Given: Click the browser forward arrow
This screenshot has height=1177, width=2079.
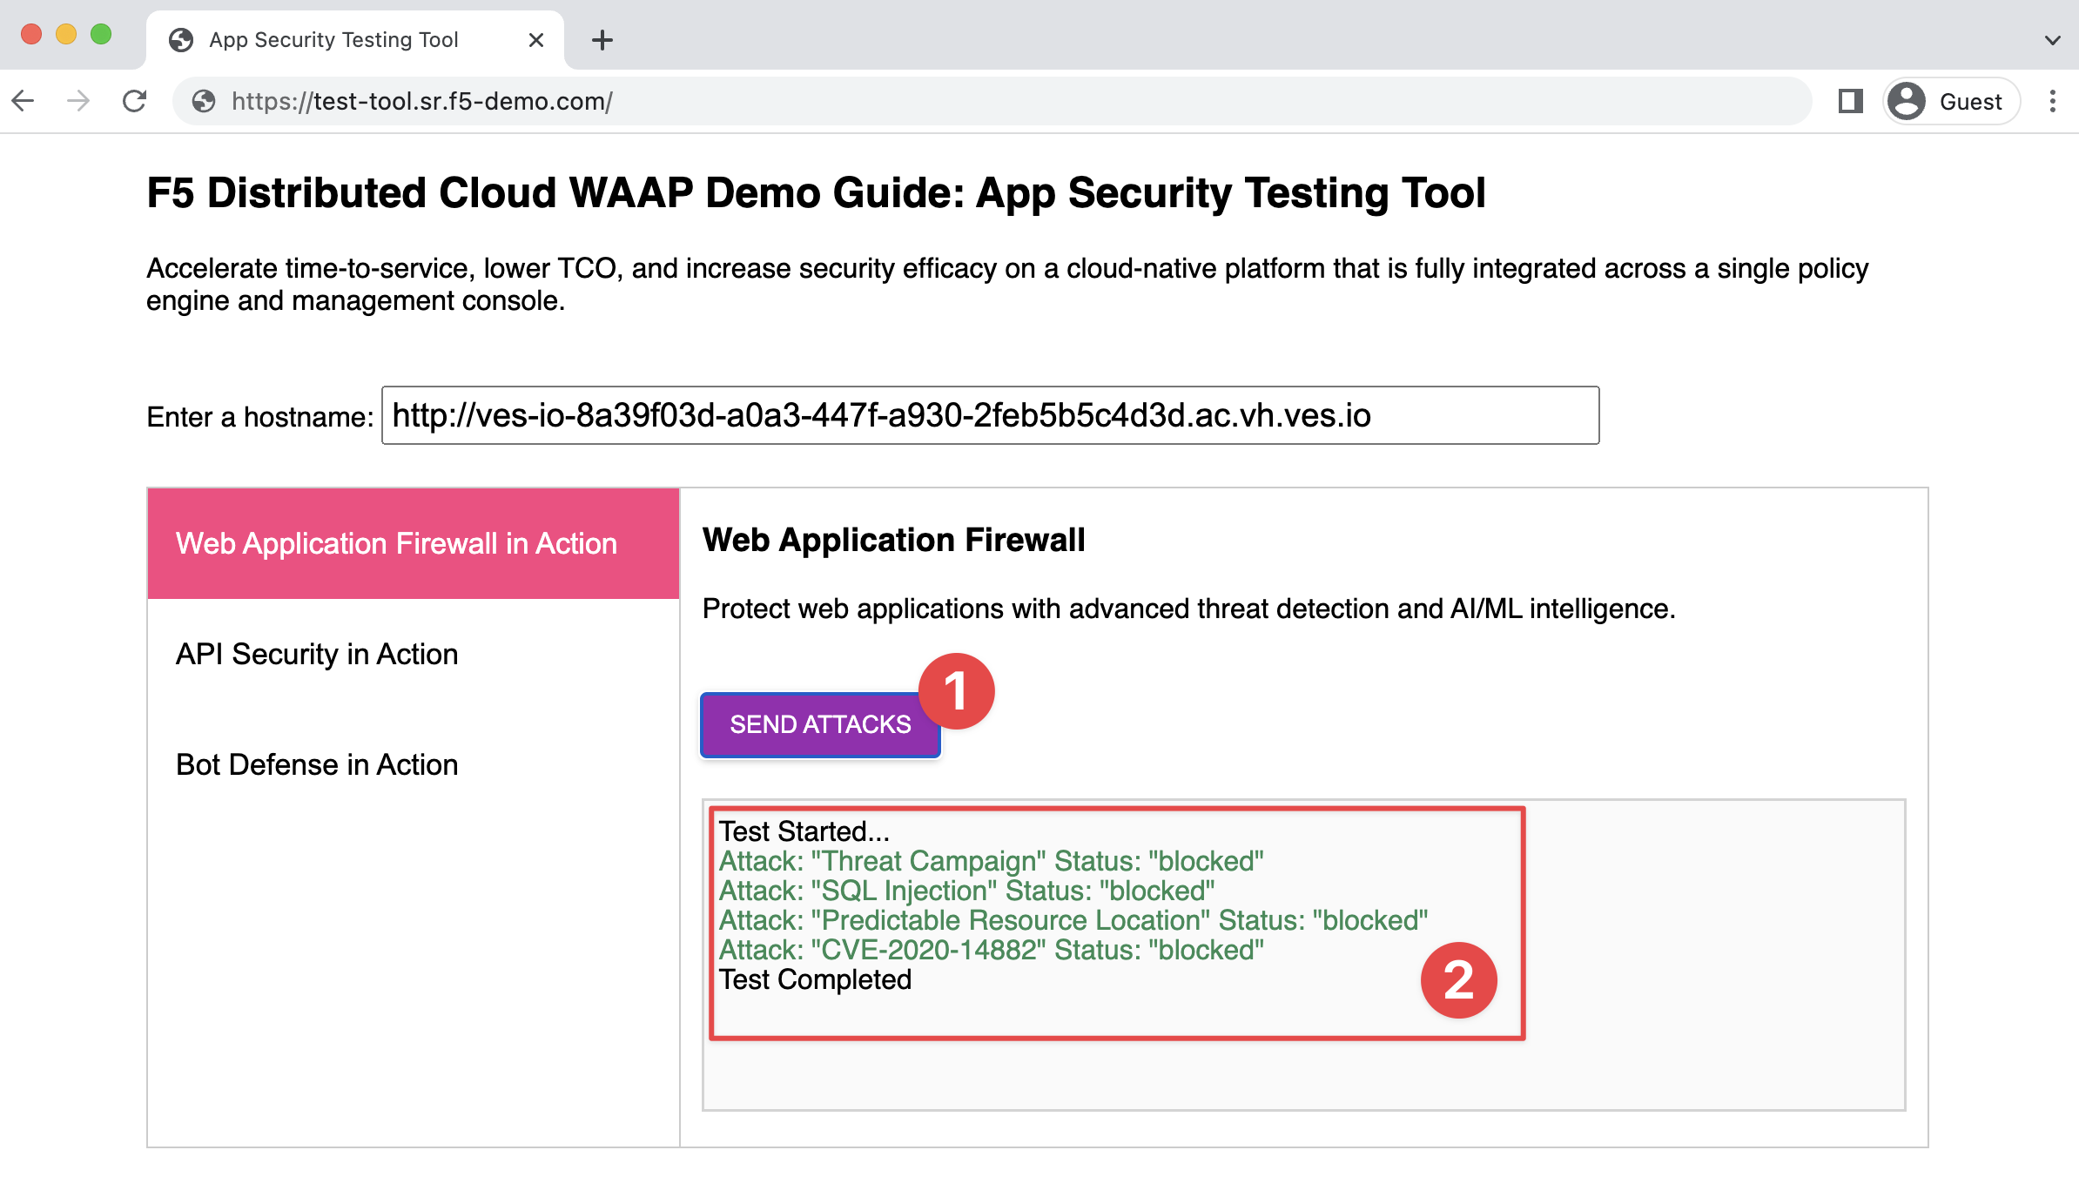Looking at the screenshot, I should (x=78, y=101).
